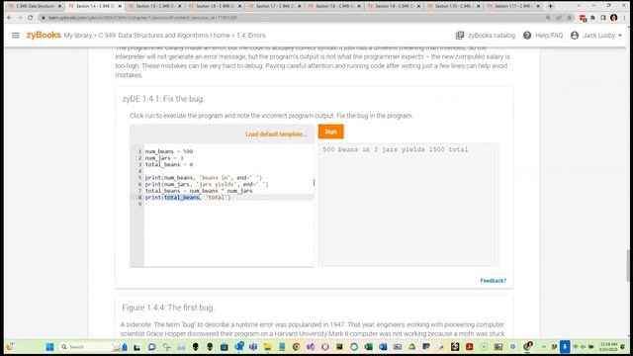Open the zyBooks hamburger menu
The height and width of the screenshot is (356, 633).
tap(16, 36)
